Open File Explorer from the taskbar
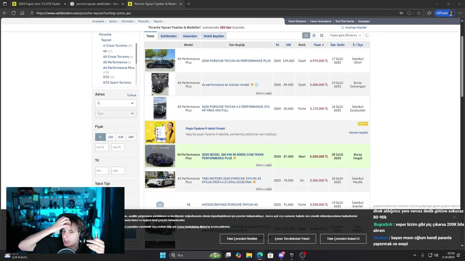 [249, 255]
